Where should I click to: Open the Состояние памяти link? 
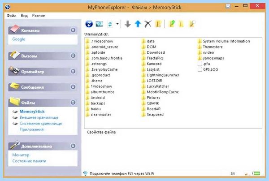29,161
